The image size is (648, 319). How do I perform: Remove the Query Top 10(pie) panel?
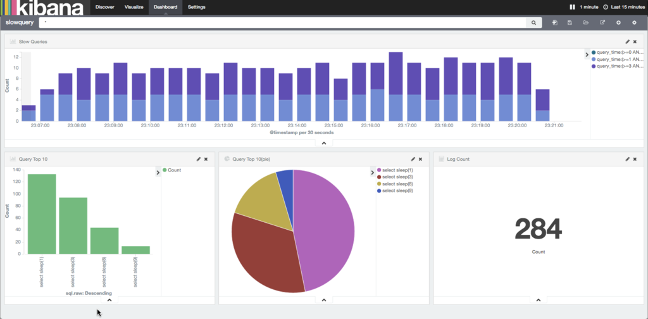coord(421,159)
